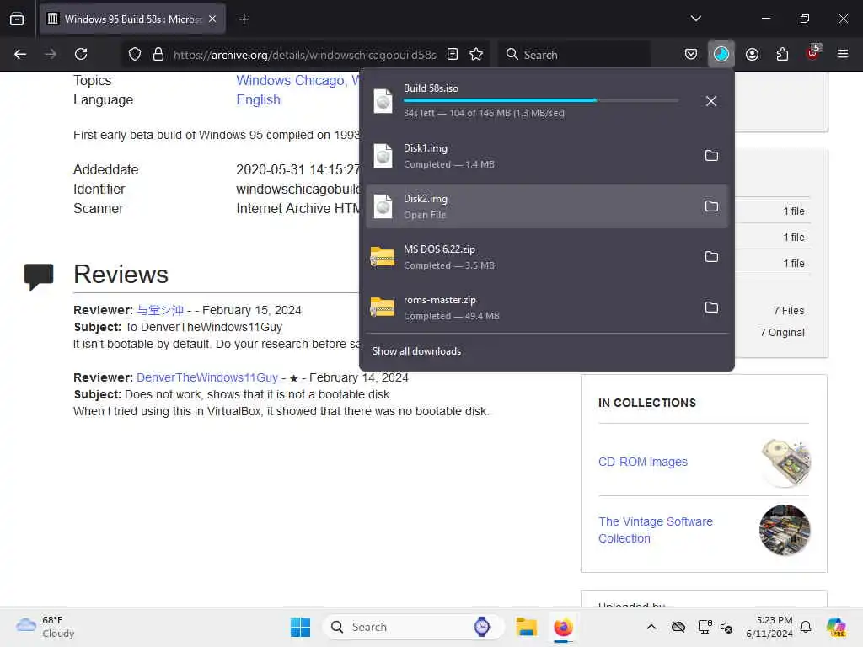Click the site security padlock icon
The width and height of the screenshot is (863, 647).
pyautogui.click(x=158, y=54)
